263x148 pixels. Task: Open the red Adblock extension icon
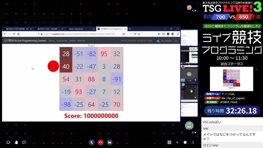point(172,34)
